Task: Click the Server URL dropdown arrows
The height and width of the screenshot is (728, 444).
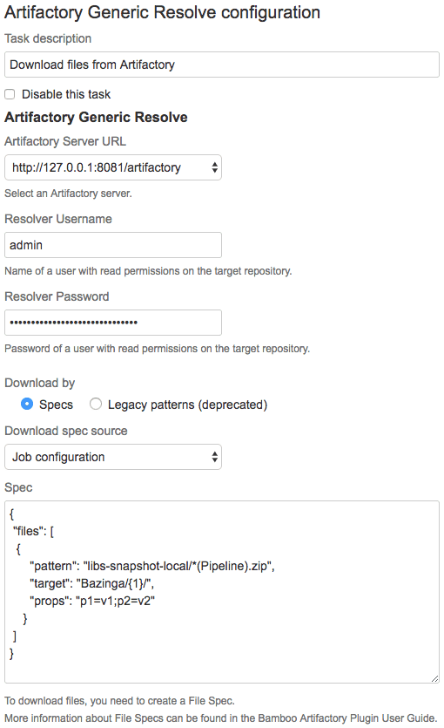Action: [x=214, y=167]
